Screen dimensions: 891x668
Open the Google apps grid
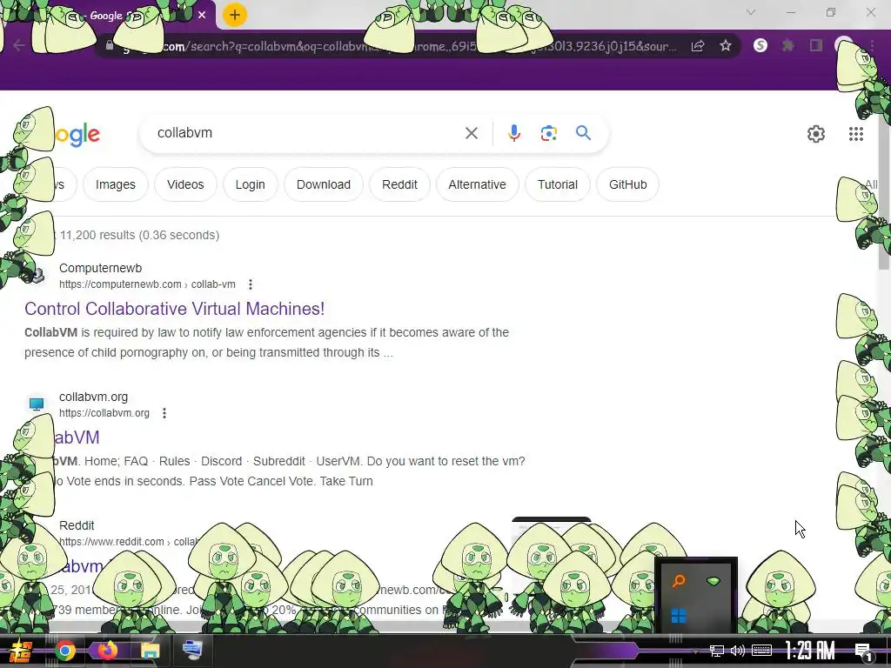(856, 134)
